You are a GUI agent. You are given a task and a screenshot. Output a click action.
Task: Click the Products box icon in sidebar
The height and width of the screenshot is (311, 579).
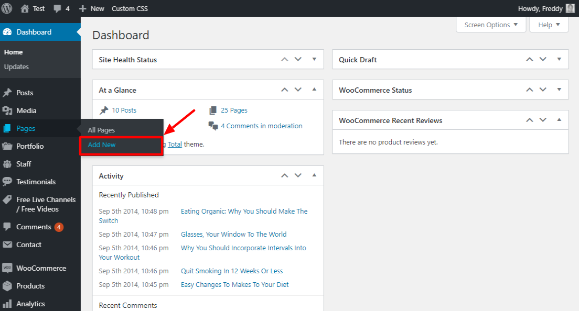(7, 286)
